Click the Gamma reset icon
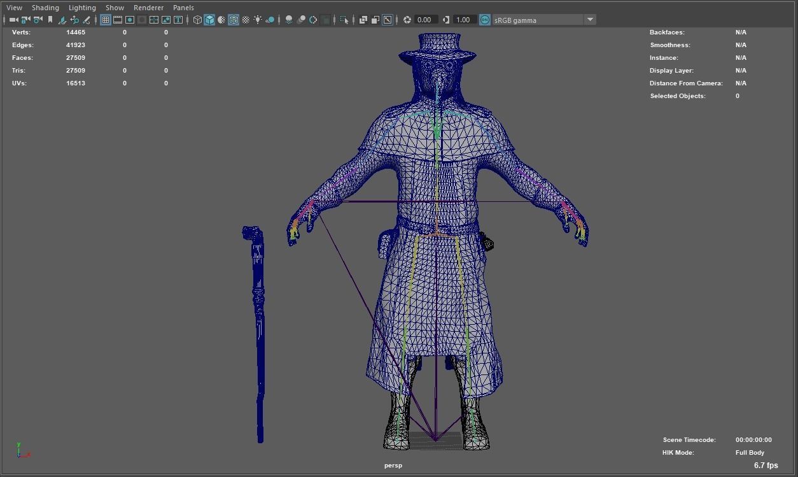 click(x=445, y=20)
